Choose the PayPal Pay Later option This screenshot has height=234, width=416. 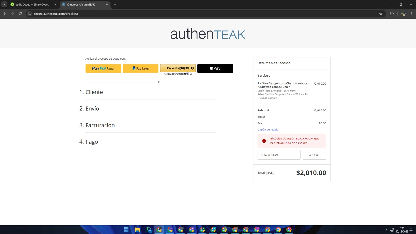(141, 68)
